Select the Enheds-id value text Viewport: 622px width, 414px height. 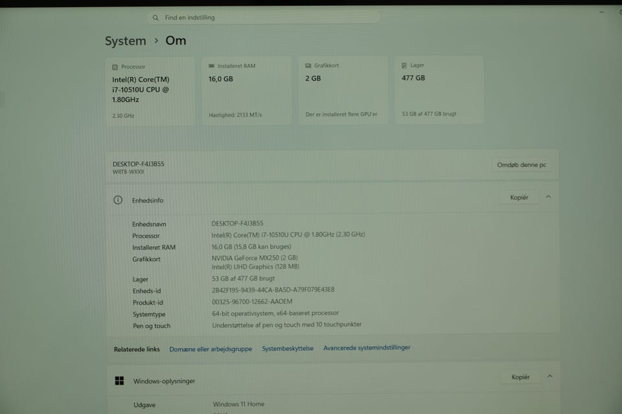coord(273,290)
